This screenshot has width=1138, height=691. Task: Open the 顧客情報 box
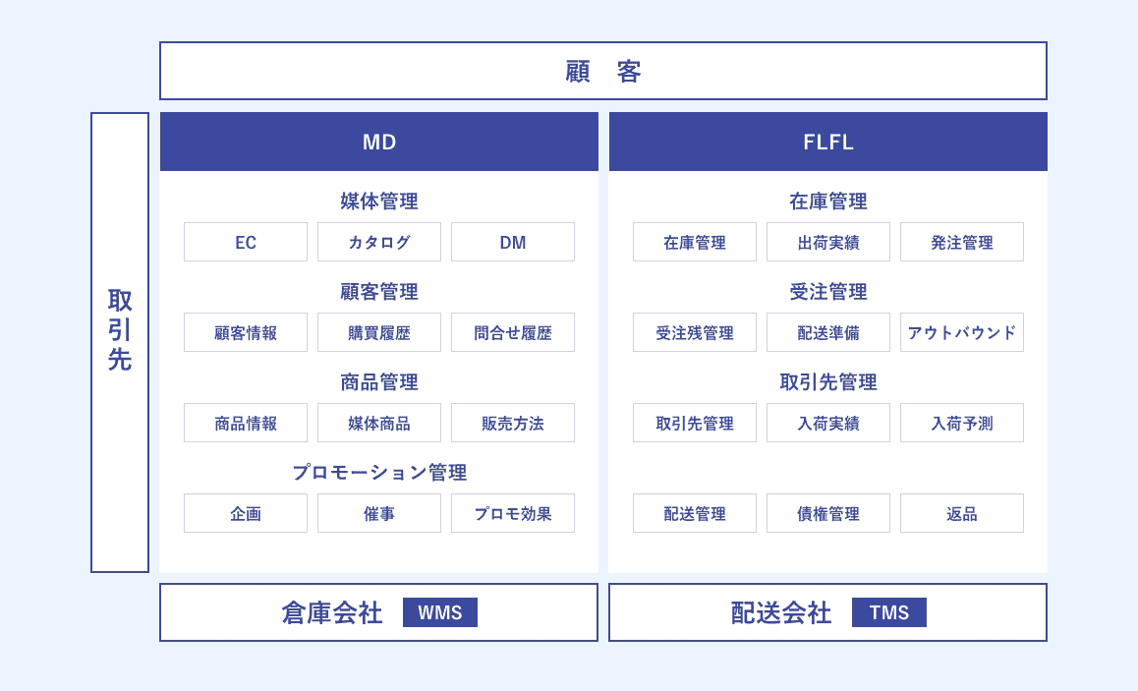pyautogui.click(x=246, y=332)
